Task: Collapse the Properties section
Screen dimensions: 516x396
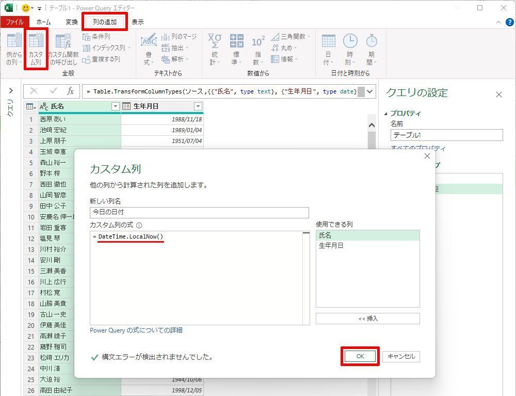Action: click(x=385, y=114)
